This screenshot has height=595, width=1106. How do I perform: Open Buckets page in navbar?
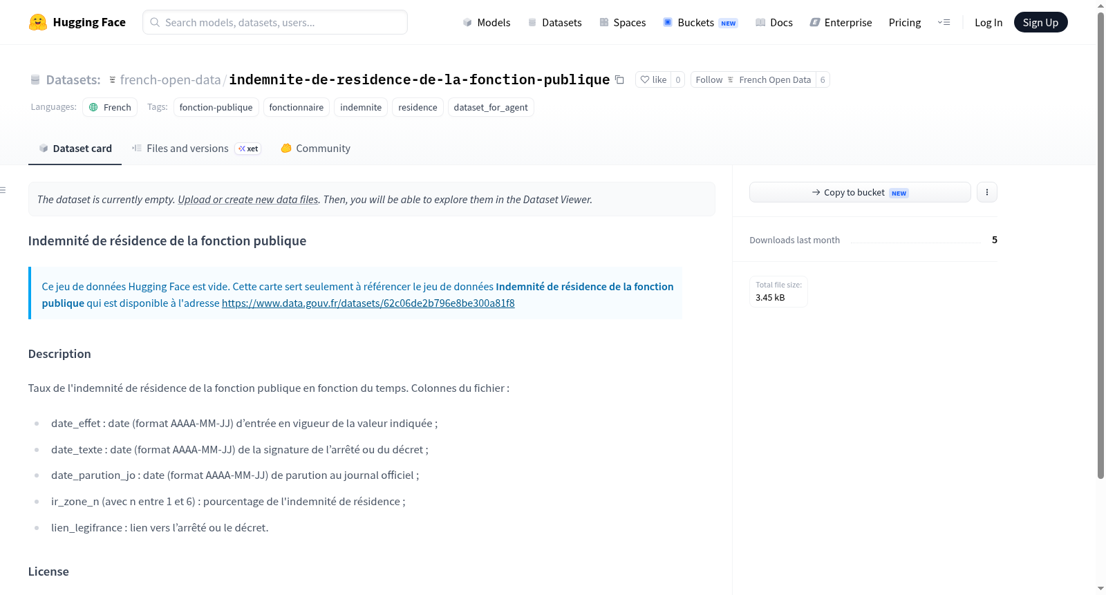[700, 23]
